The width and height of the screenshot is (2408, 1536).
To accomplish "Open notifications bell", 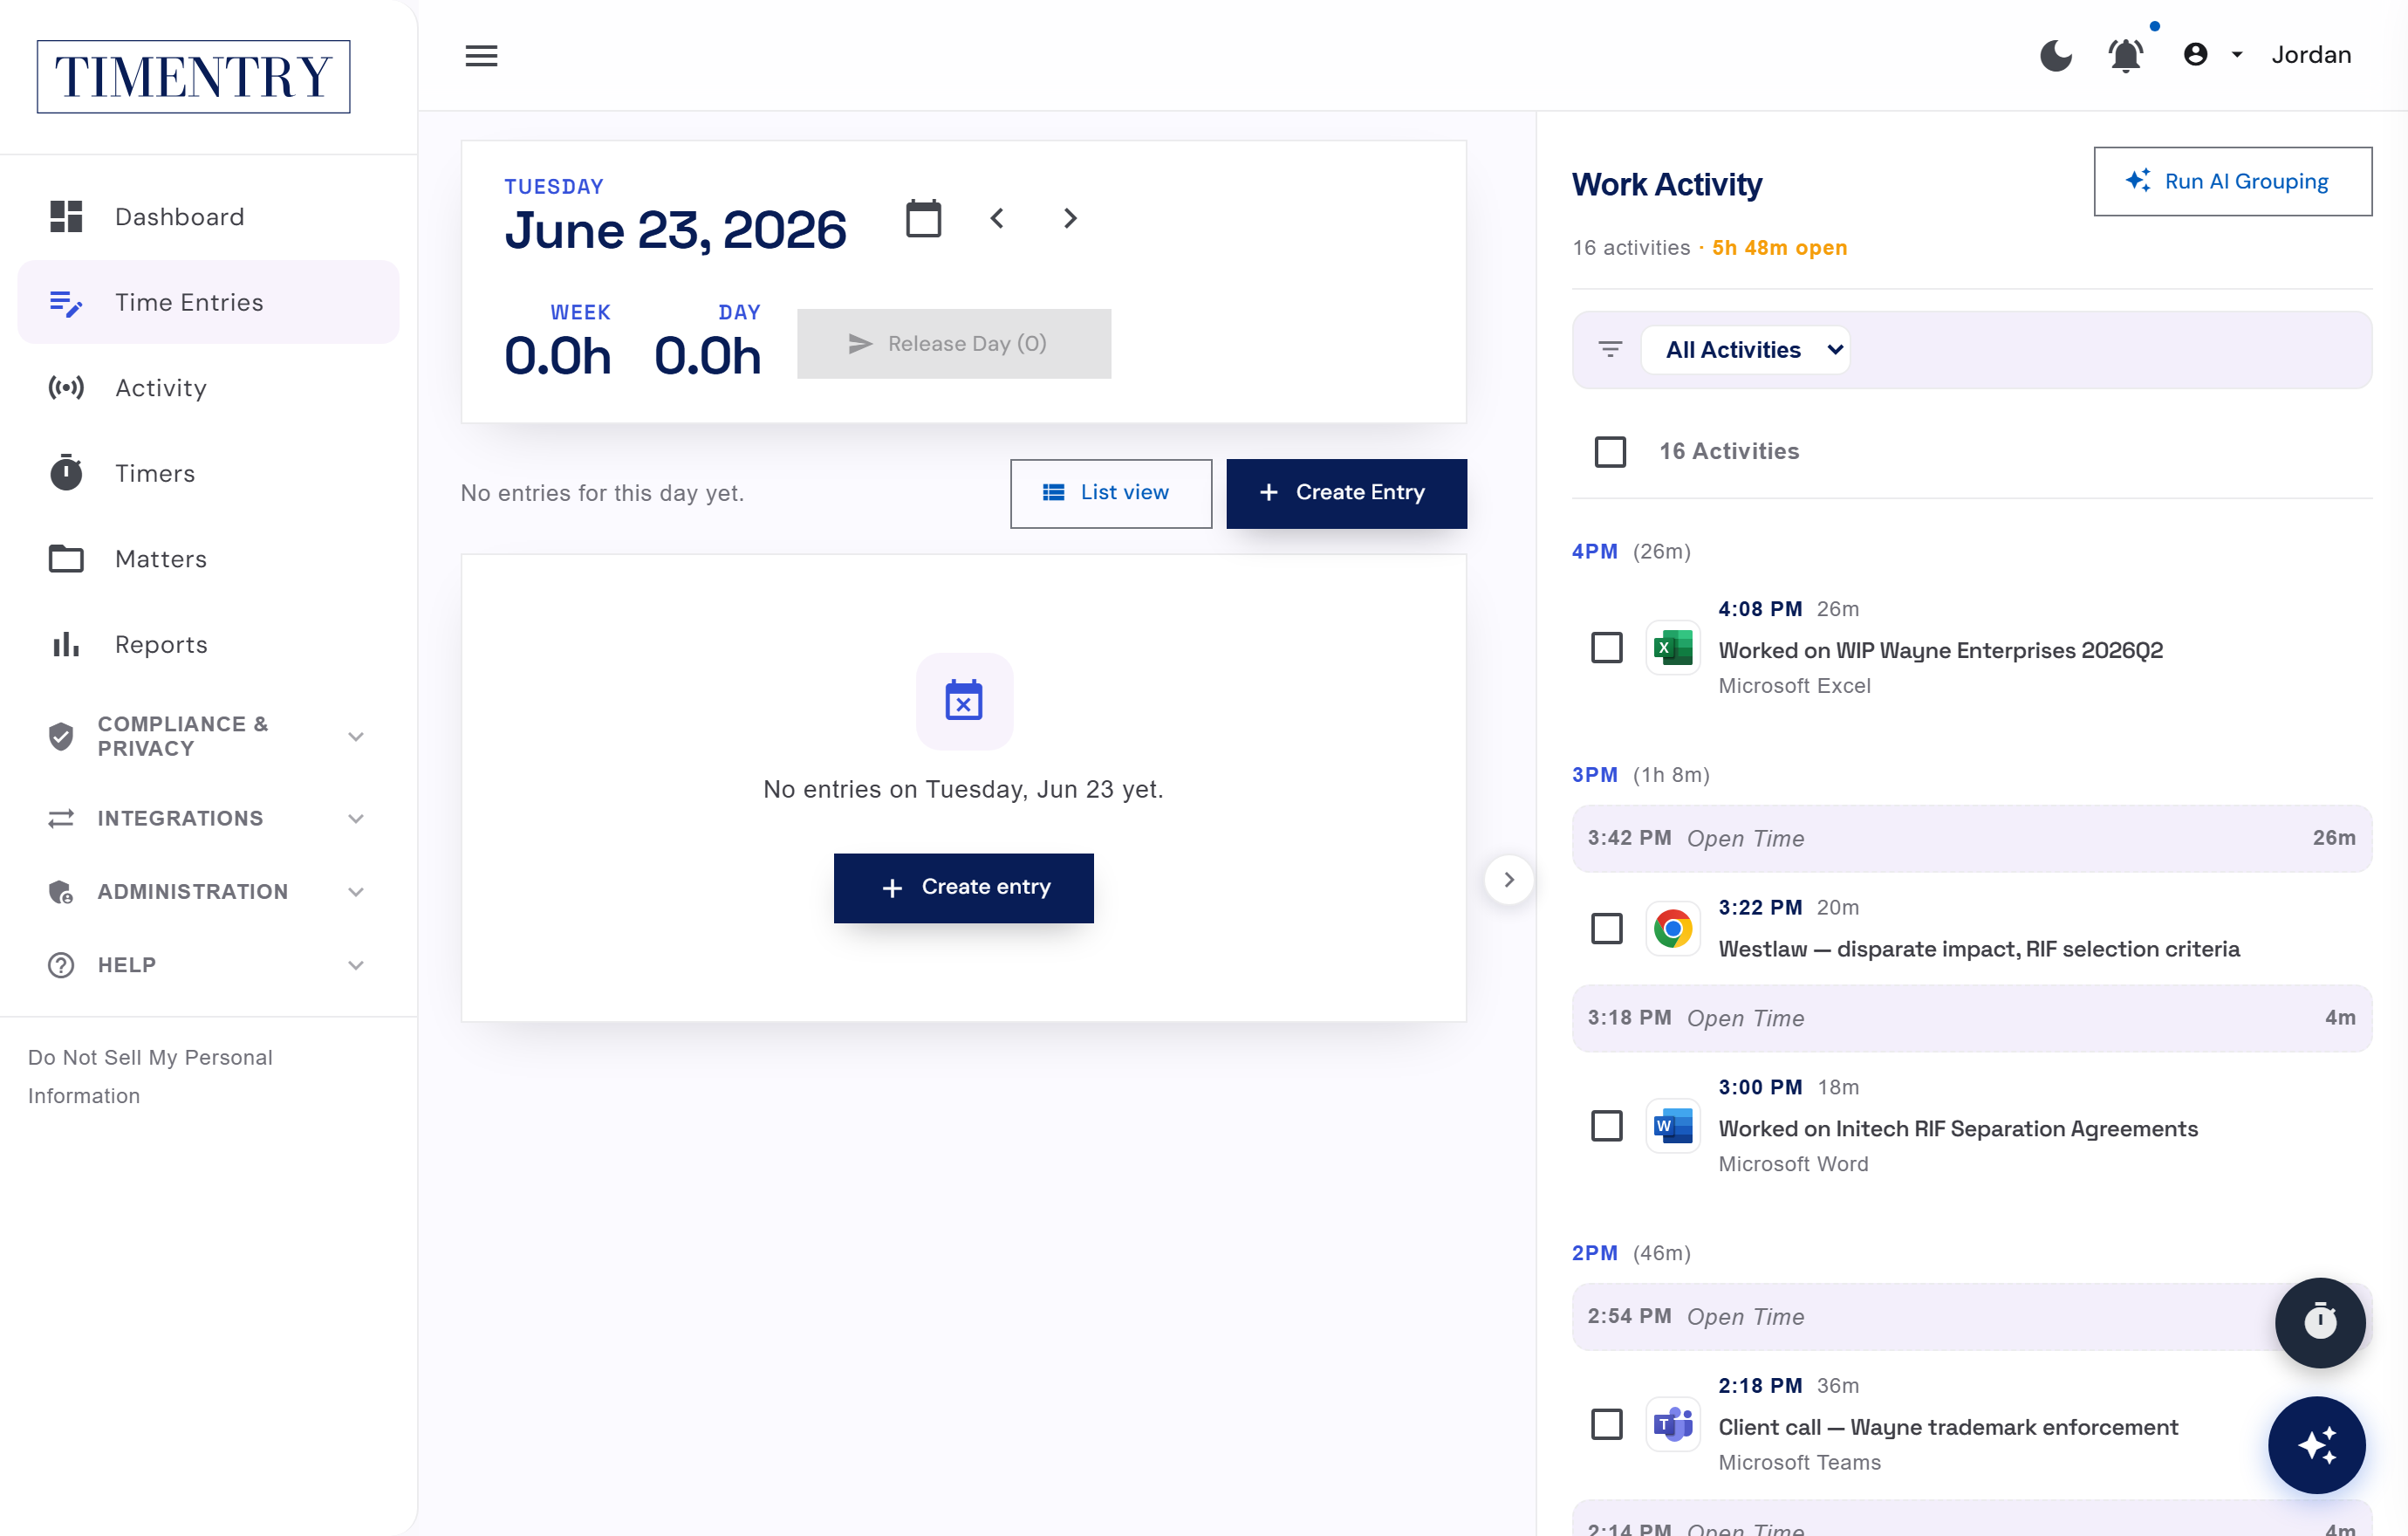I will 2125,55.
